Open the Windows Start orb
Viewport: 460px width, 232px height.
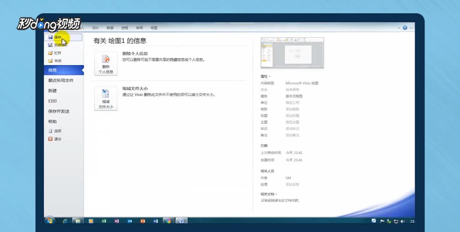coord(50,221)
